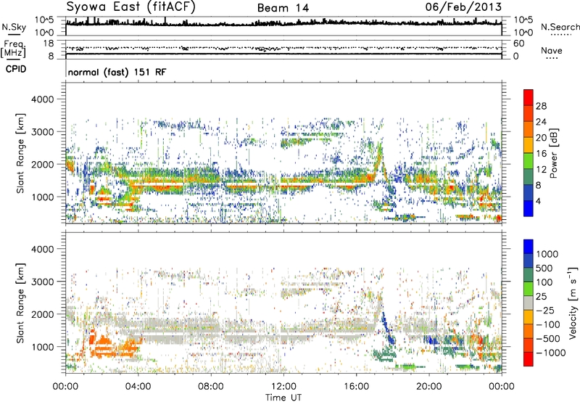Pick the gray segment of Velocity color bar

[529, 303]
